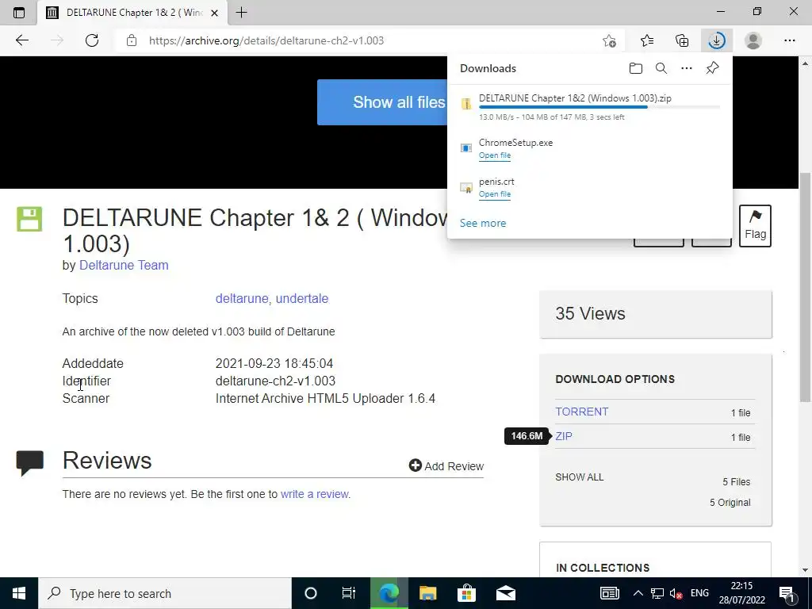Image resolution: width=812 pixels, height=609 pixels.
Task: Open the Windows Start menu
Action: pyautogui.click(x=19, y=593)
